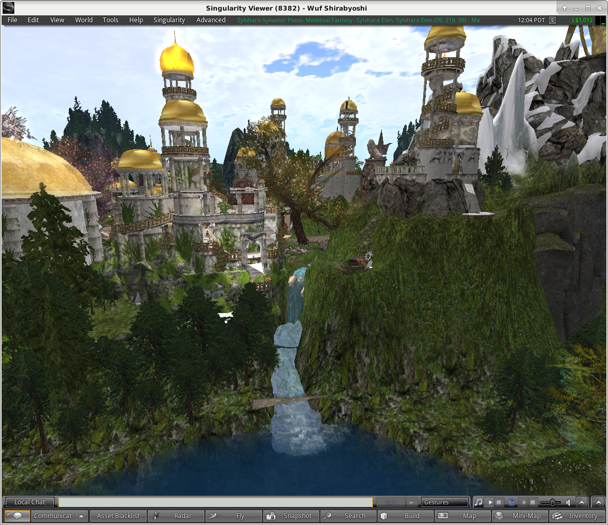Open the Gestures dropdown
This screenshot has height=525, width=608.
[445, 502]
